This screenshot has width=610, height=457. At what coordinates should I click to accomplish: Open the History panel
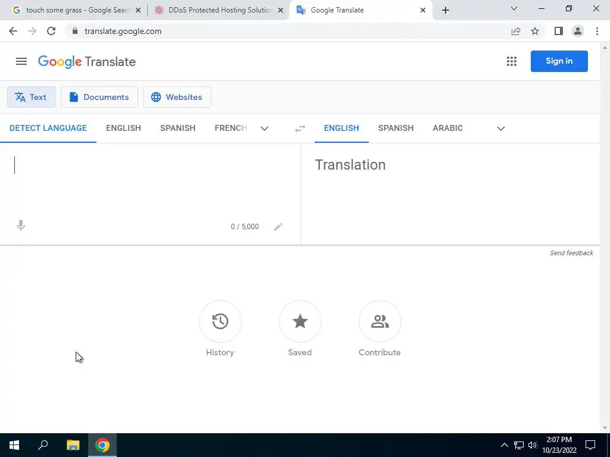pos(220,321)
